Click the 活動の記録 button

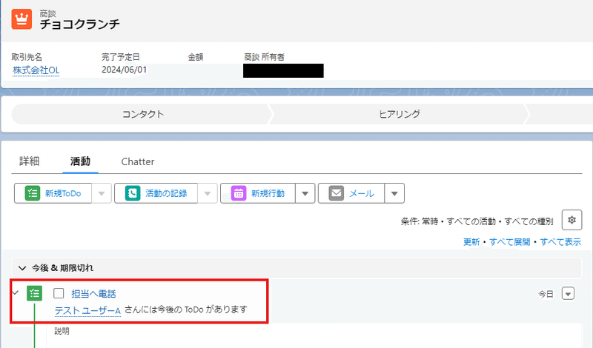156,193
